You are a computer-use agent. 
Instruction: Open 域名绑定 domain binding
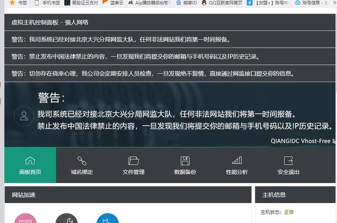(82, 165)
